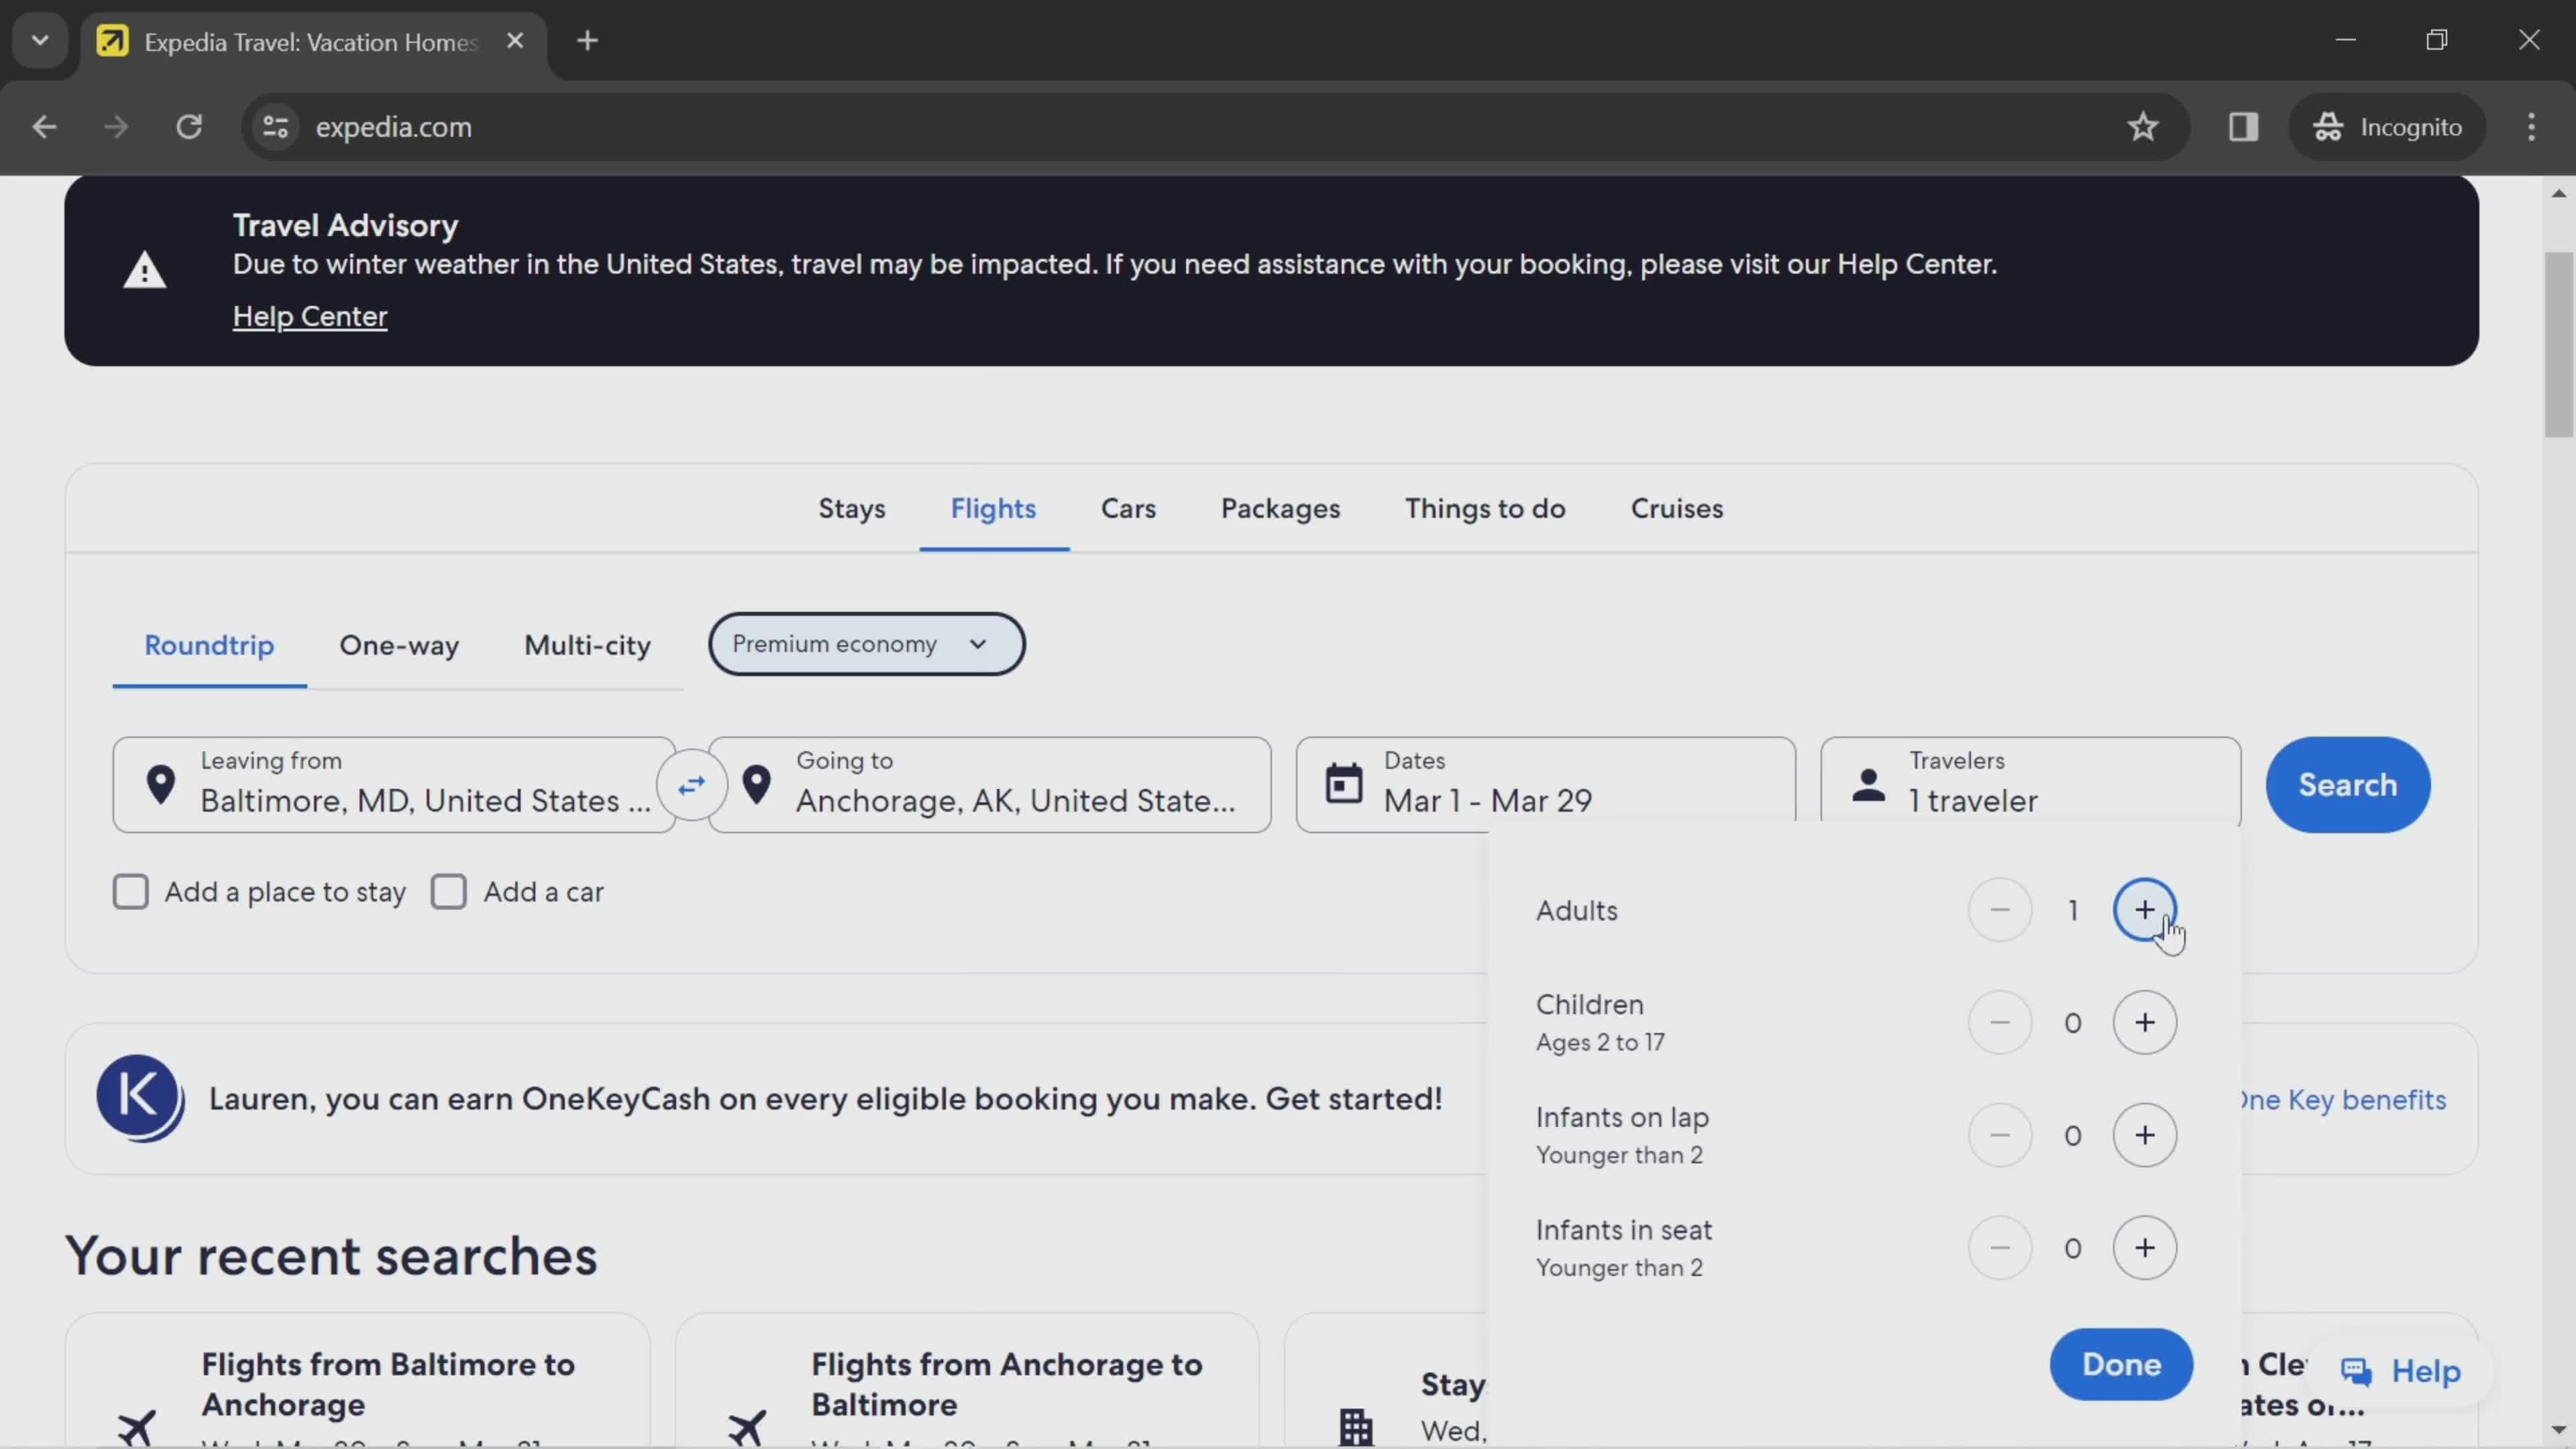Go forward in browser history

116,127
